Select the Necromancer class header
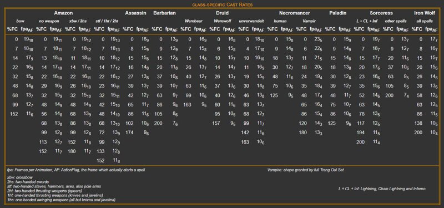The height and width of the screenshot is (208, 444). (x=295, y=13)
